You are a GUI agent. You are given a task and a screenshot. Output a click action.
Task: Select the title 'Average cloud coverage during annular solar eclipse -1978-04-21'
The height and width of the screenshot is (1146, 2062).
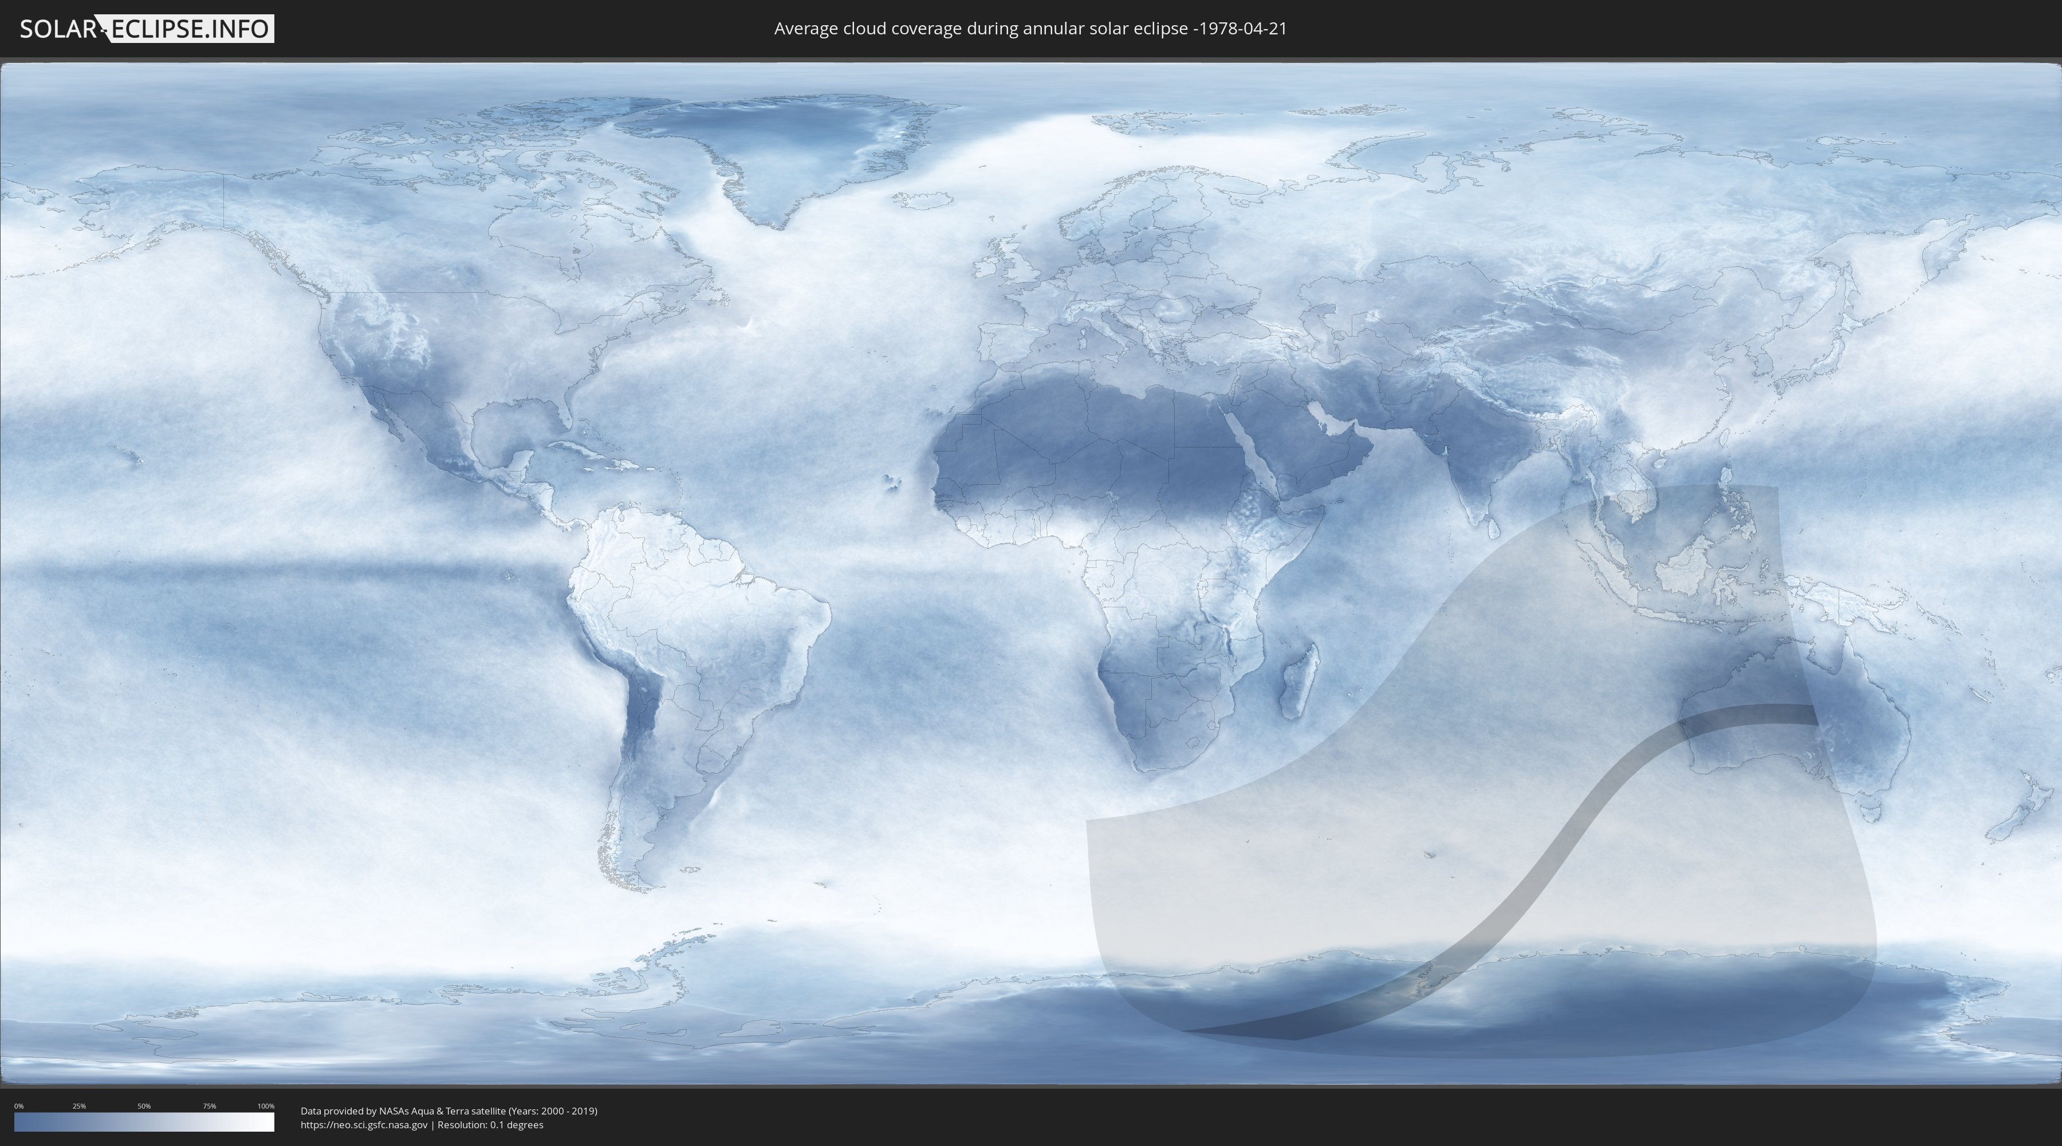click(1030, 29)
